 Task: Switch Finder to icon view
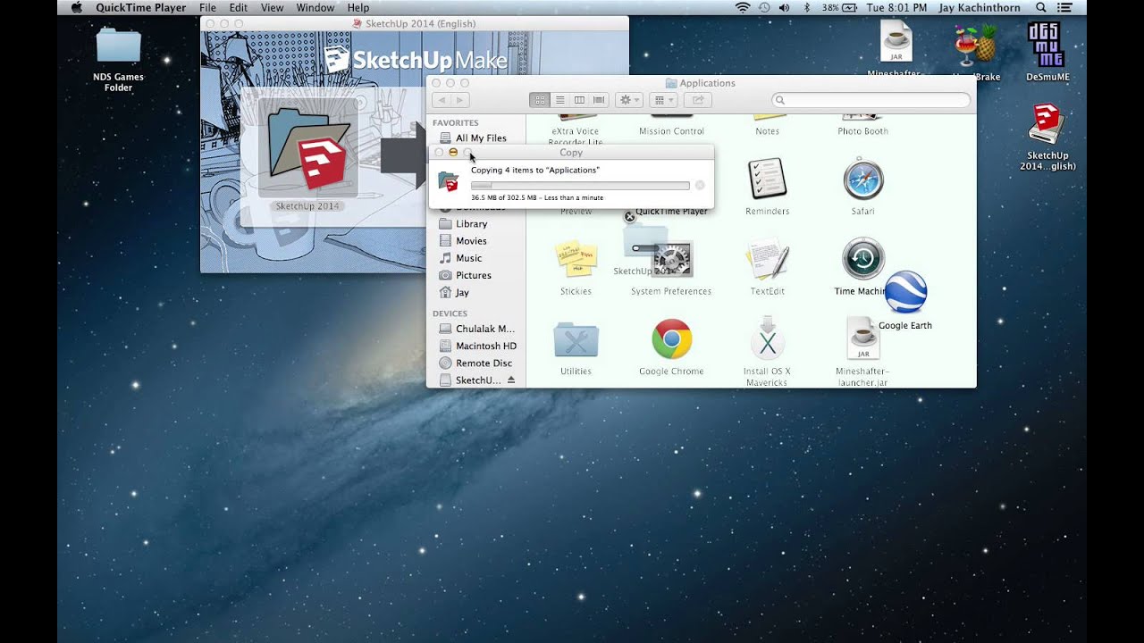[540, 100]
